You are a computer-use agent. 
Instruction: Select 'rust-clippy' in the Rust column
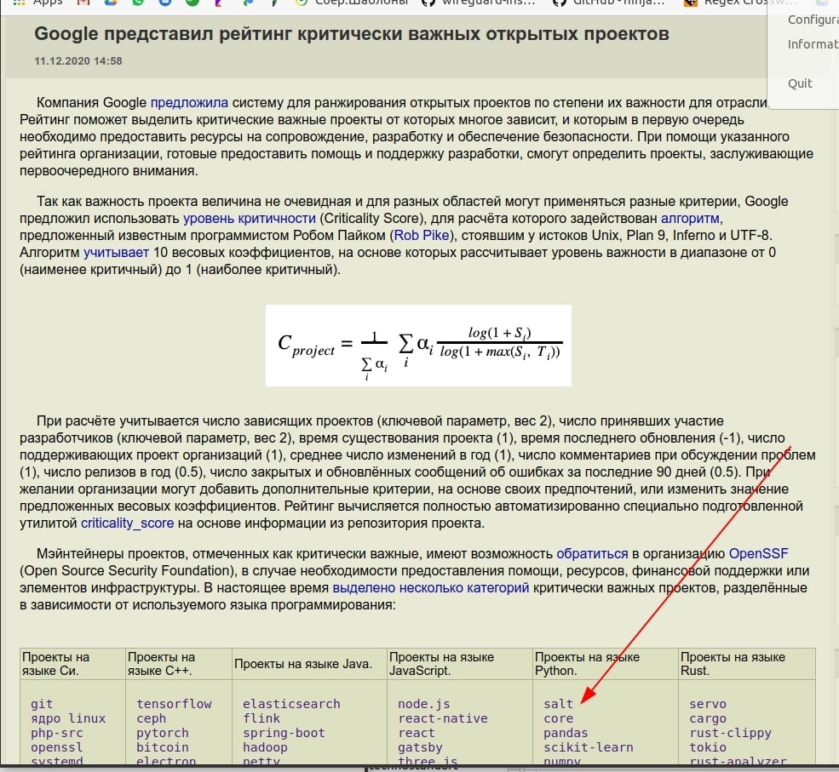tap(730, 733)
